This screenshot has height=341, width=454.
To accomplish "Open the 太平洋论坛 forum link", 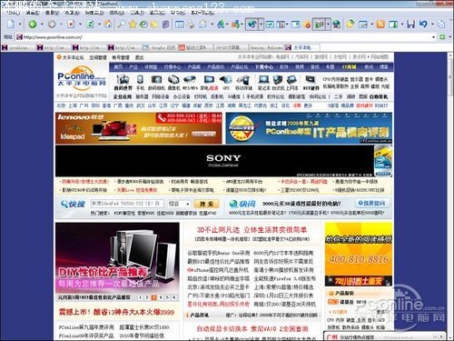I will [x=73, y=57].
